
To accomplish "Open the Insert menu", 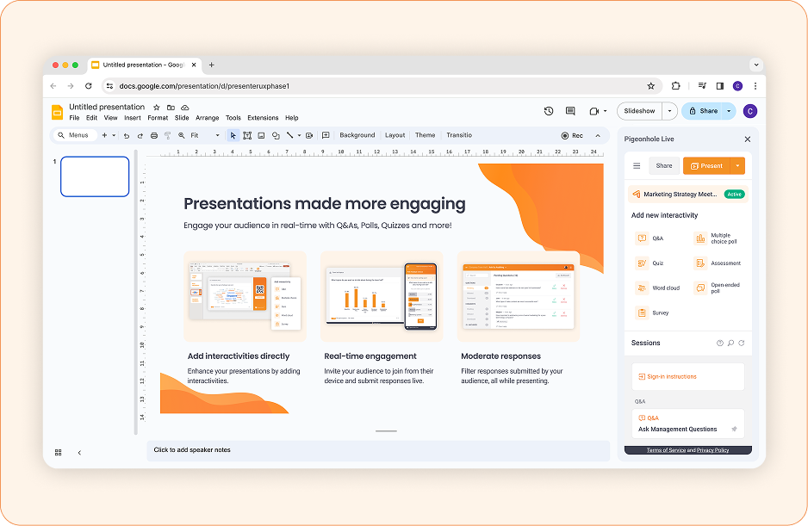I will 133,118.
